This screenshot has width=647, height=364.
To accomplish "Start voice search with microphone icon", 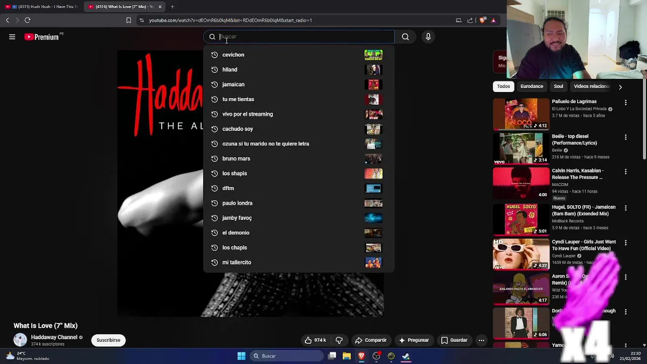I will point(428,37).
